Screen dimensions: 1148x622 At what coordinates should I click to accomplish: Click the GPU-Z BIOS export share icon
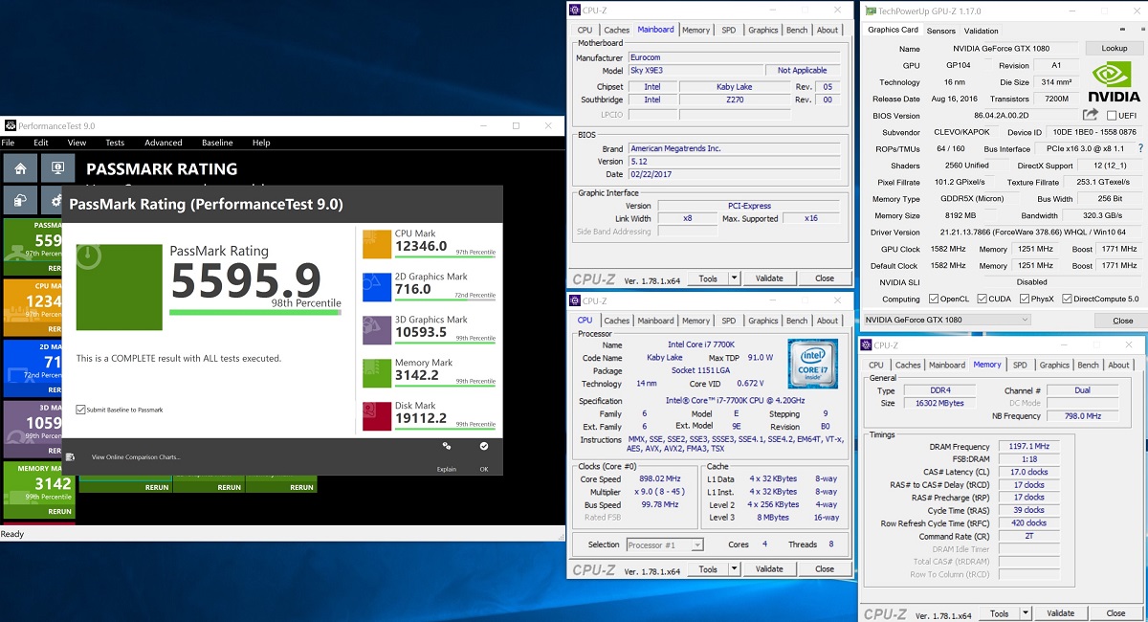pyautogui.click(x=1090, y=115)
